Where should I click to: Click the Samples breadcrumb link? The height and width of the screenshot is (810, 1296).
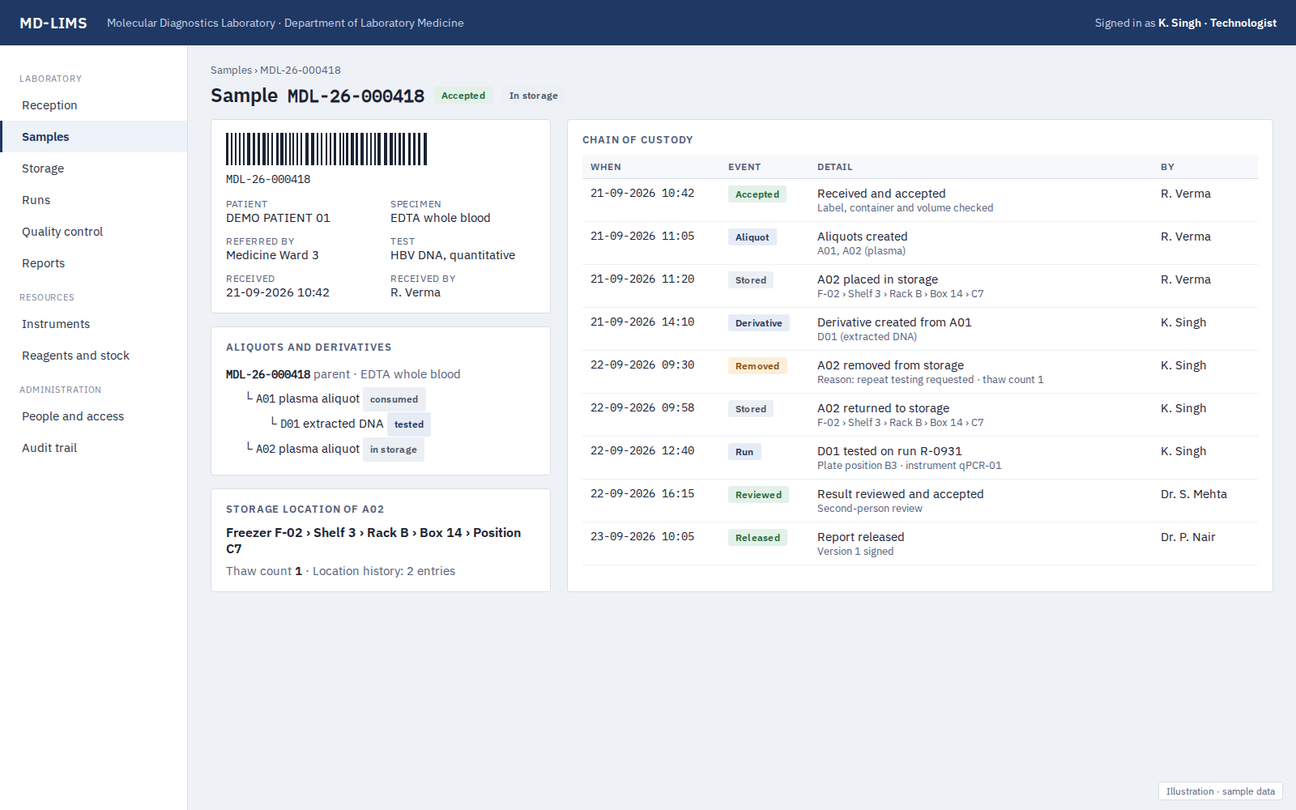pos(231,70)
